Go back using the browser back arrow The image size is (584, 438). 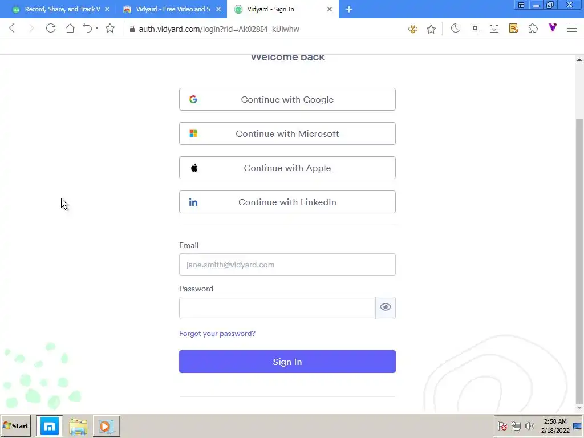[x=12, y=29]
